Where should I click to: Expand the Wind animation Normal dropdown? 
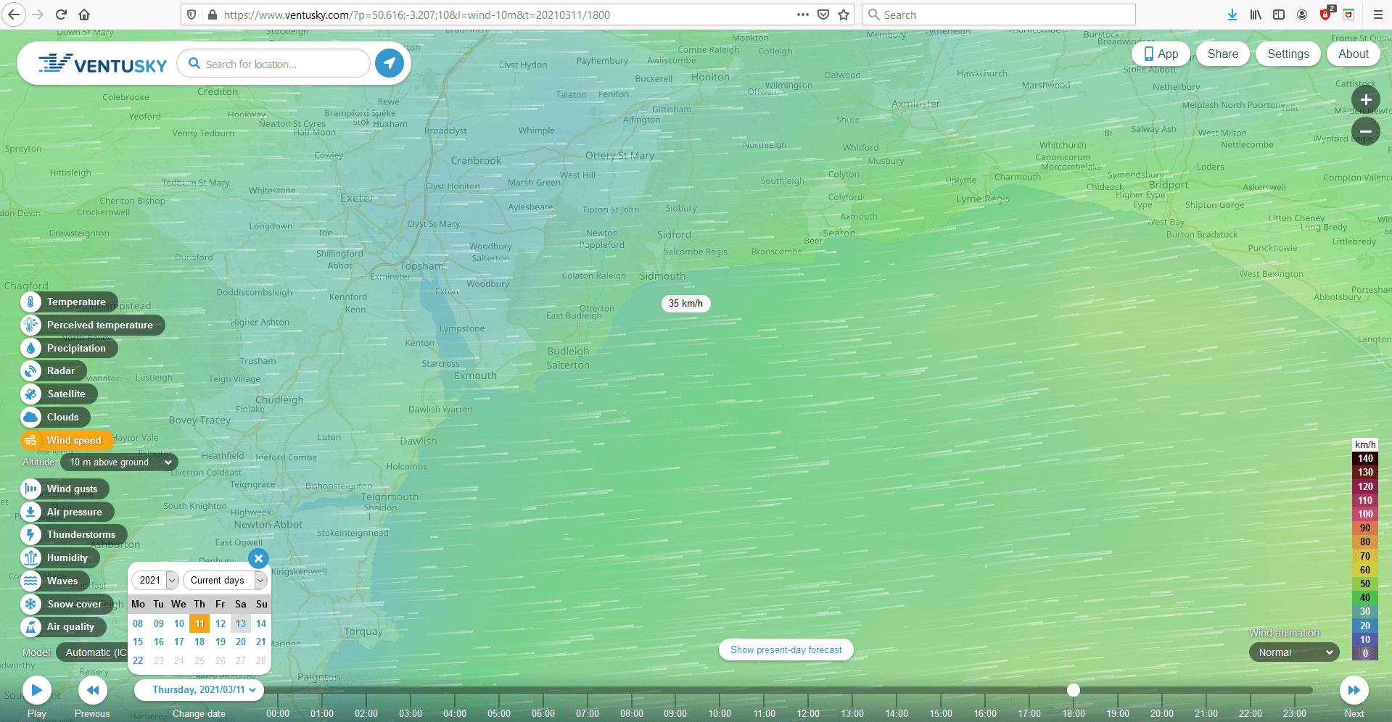click(x=1295, y=652)
